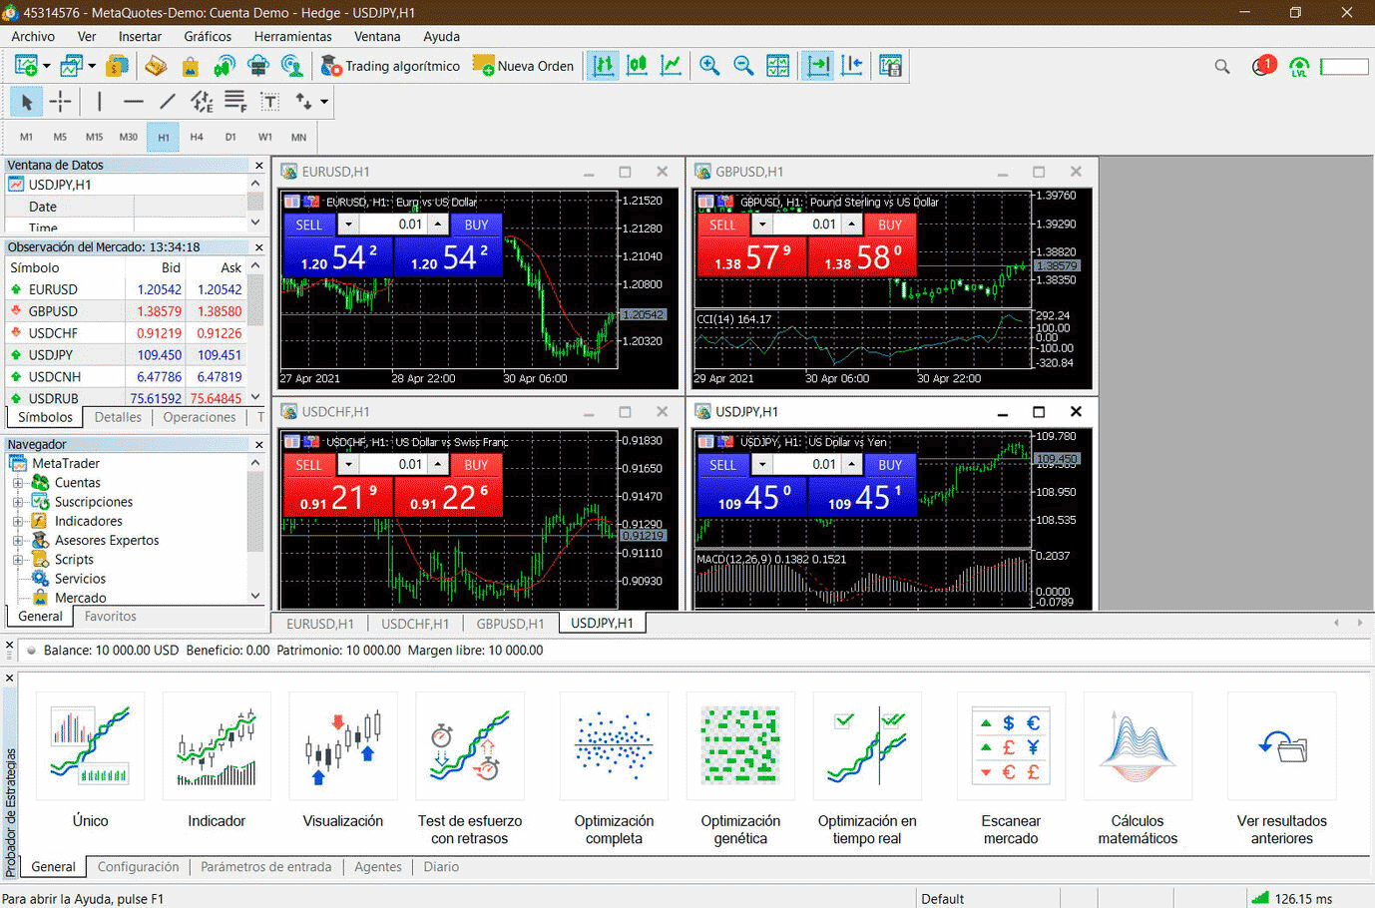The width and height of the screenshot is (1375, 908).
Task: Click the green LVL icon
Action: coord(1299,67)
